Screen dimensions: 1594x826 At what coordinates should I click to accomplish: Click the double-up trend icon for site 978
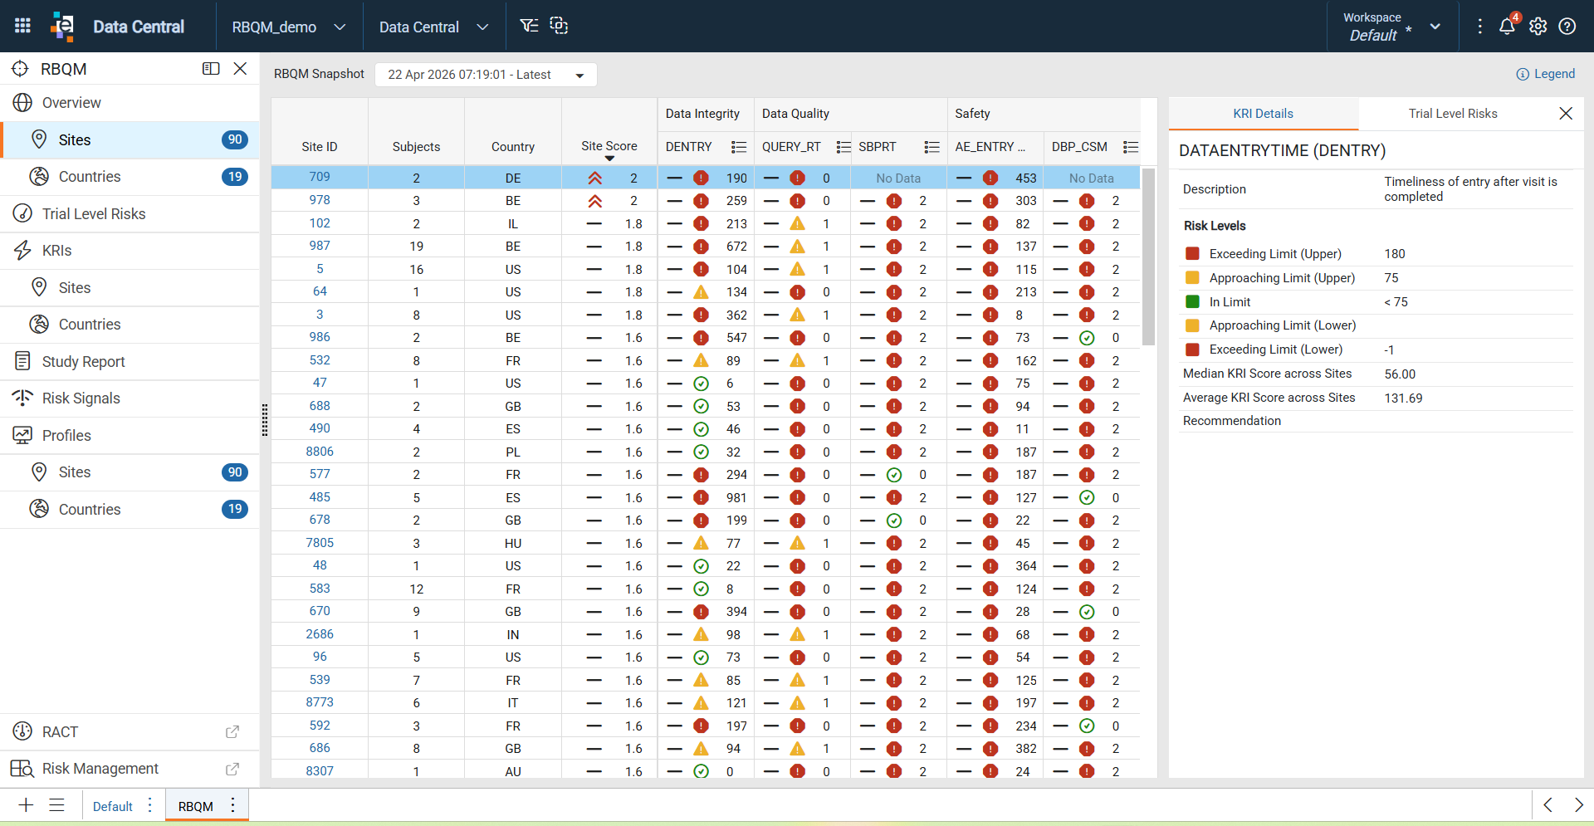click(595, 201)
